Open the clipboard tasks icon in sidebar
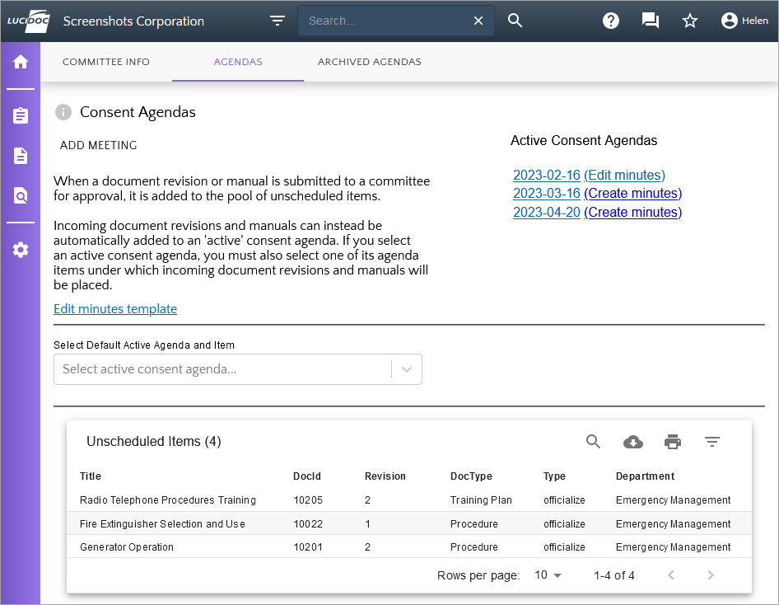This screenshot has width=779, height=605. (21, 116)
